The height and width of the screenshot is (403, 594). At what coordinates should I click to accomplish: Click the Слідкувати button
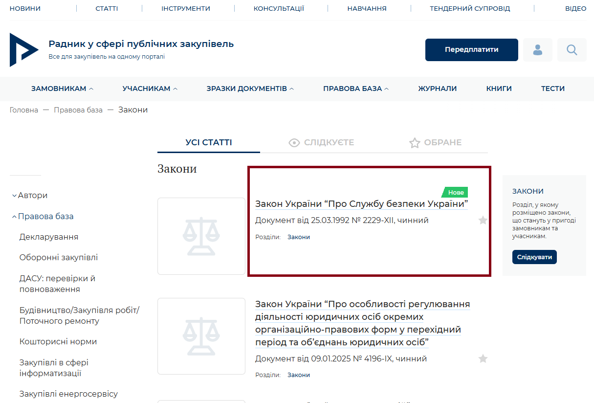[x=534, y=257]
